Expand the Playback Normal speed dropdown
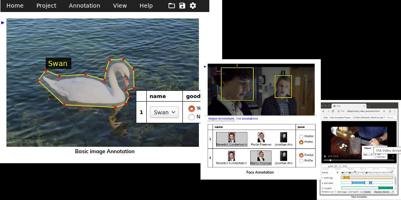 point(383,192)
